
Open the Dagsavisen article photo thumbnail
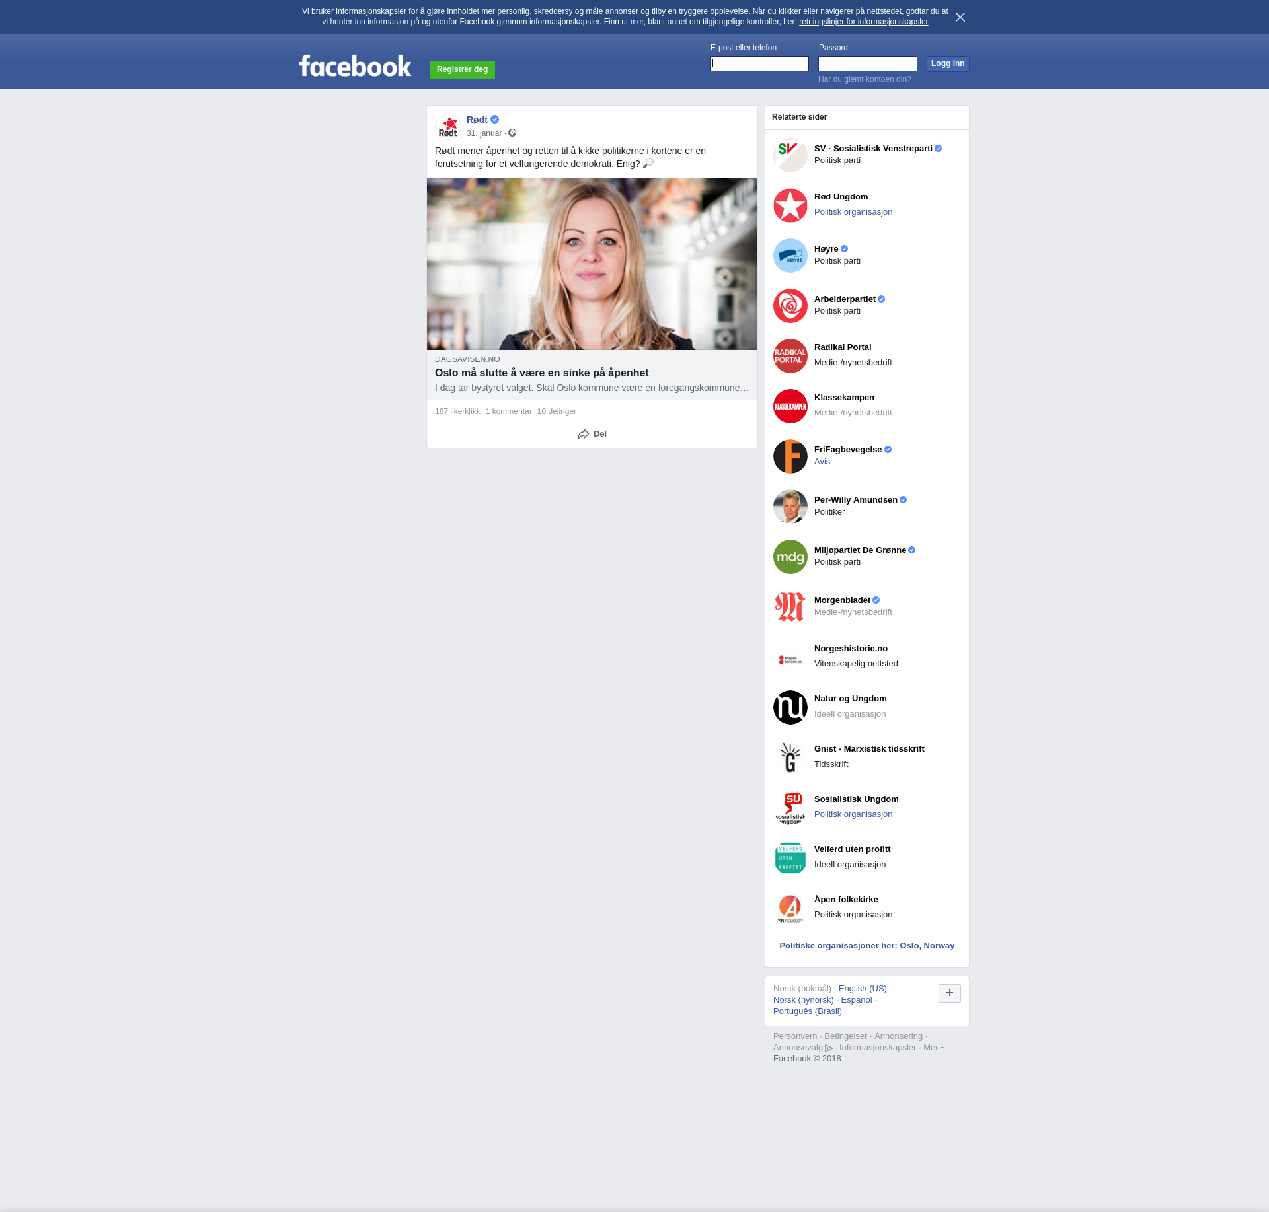pyautogui.click(x=592, y=264)
